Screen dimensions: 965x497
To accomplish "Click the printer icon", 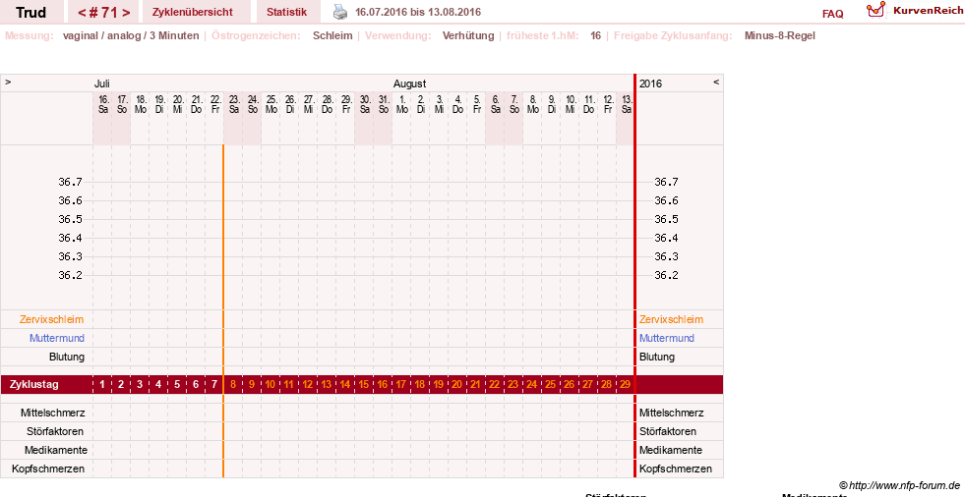I will coord(340,12).
